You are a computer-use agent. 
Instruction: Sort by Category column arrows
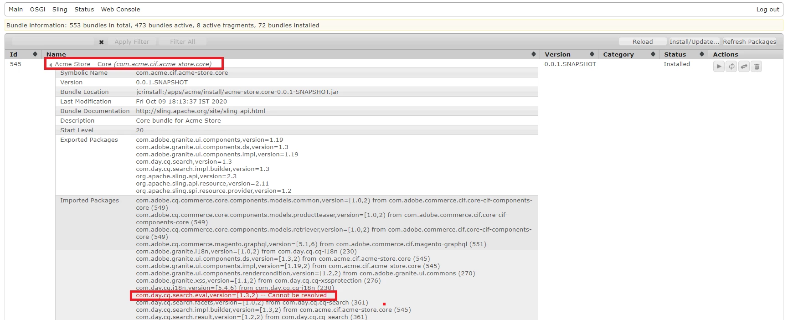coord(653,54)
